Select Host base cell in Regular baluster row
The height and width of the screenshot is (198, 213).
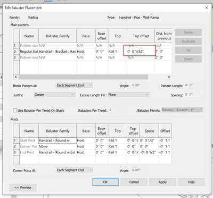[x=86, y=52]
